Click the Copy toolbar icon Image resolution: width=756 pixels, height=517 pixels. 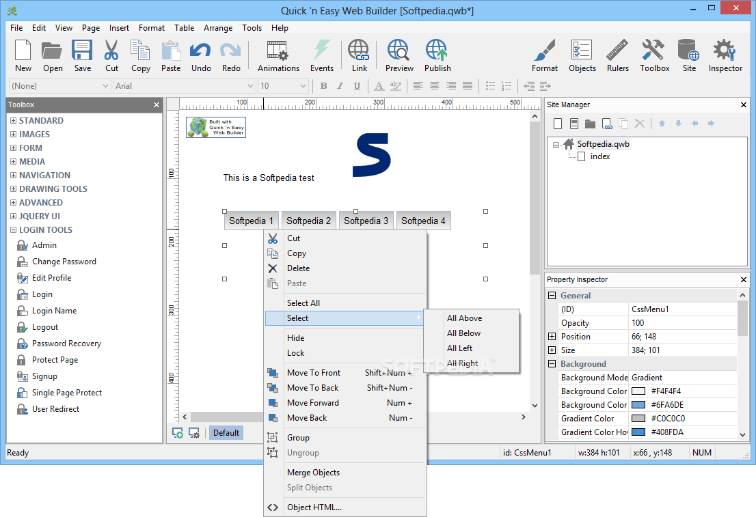(x=140, y=56)
